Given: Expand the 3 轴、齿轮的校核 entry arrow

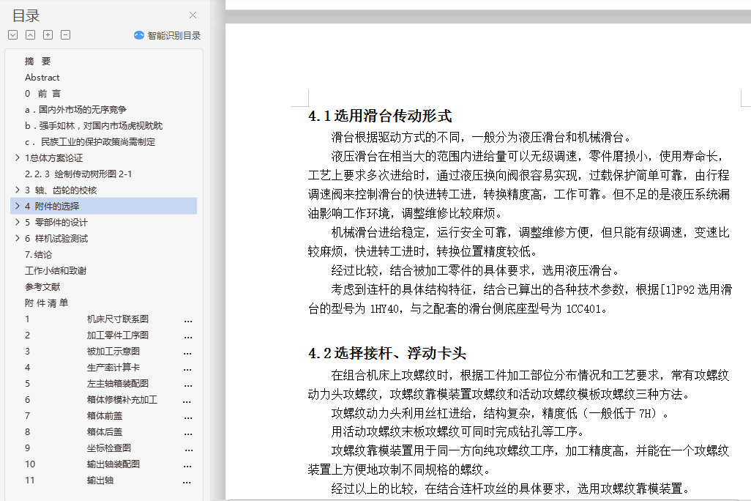Looking at the screenshot, I should click(x=18, y=190).
